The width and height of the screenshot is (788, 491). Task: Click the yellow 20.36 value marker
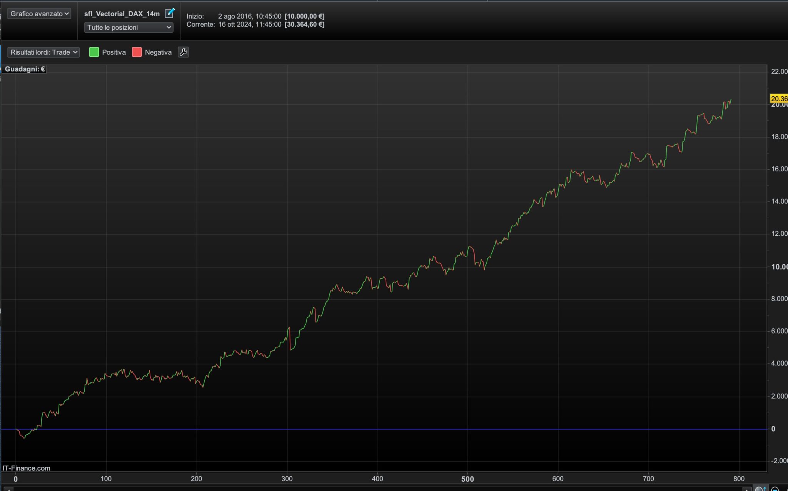tap(779, 98)
